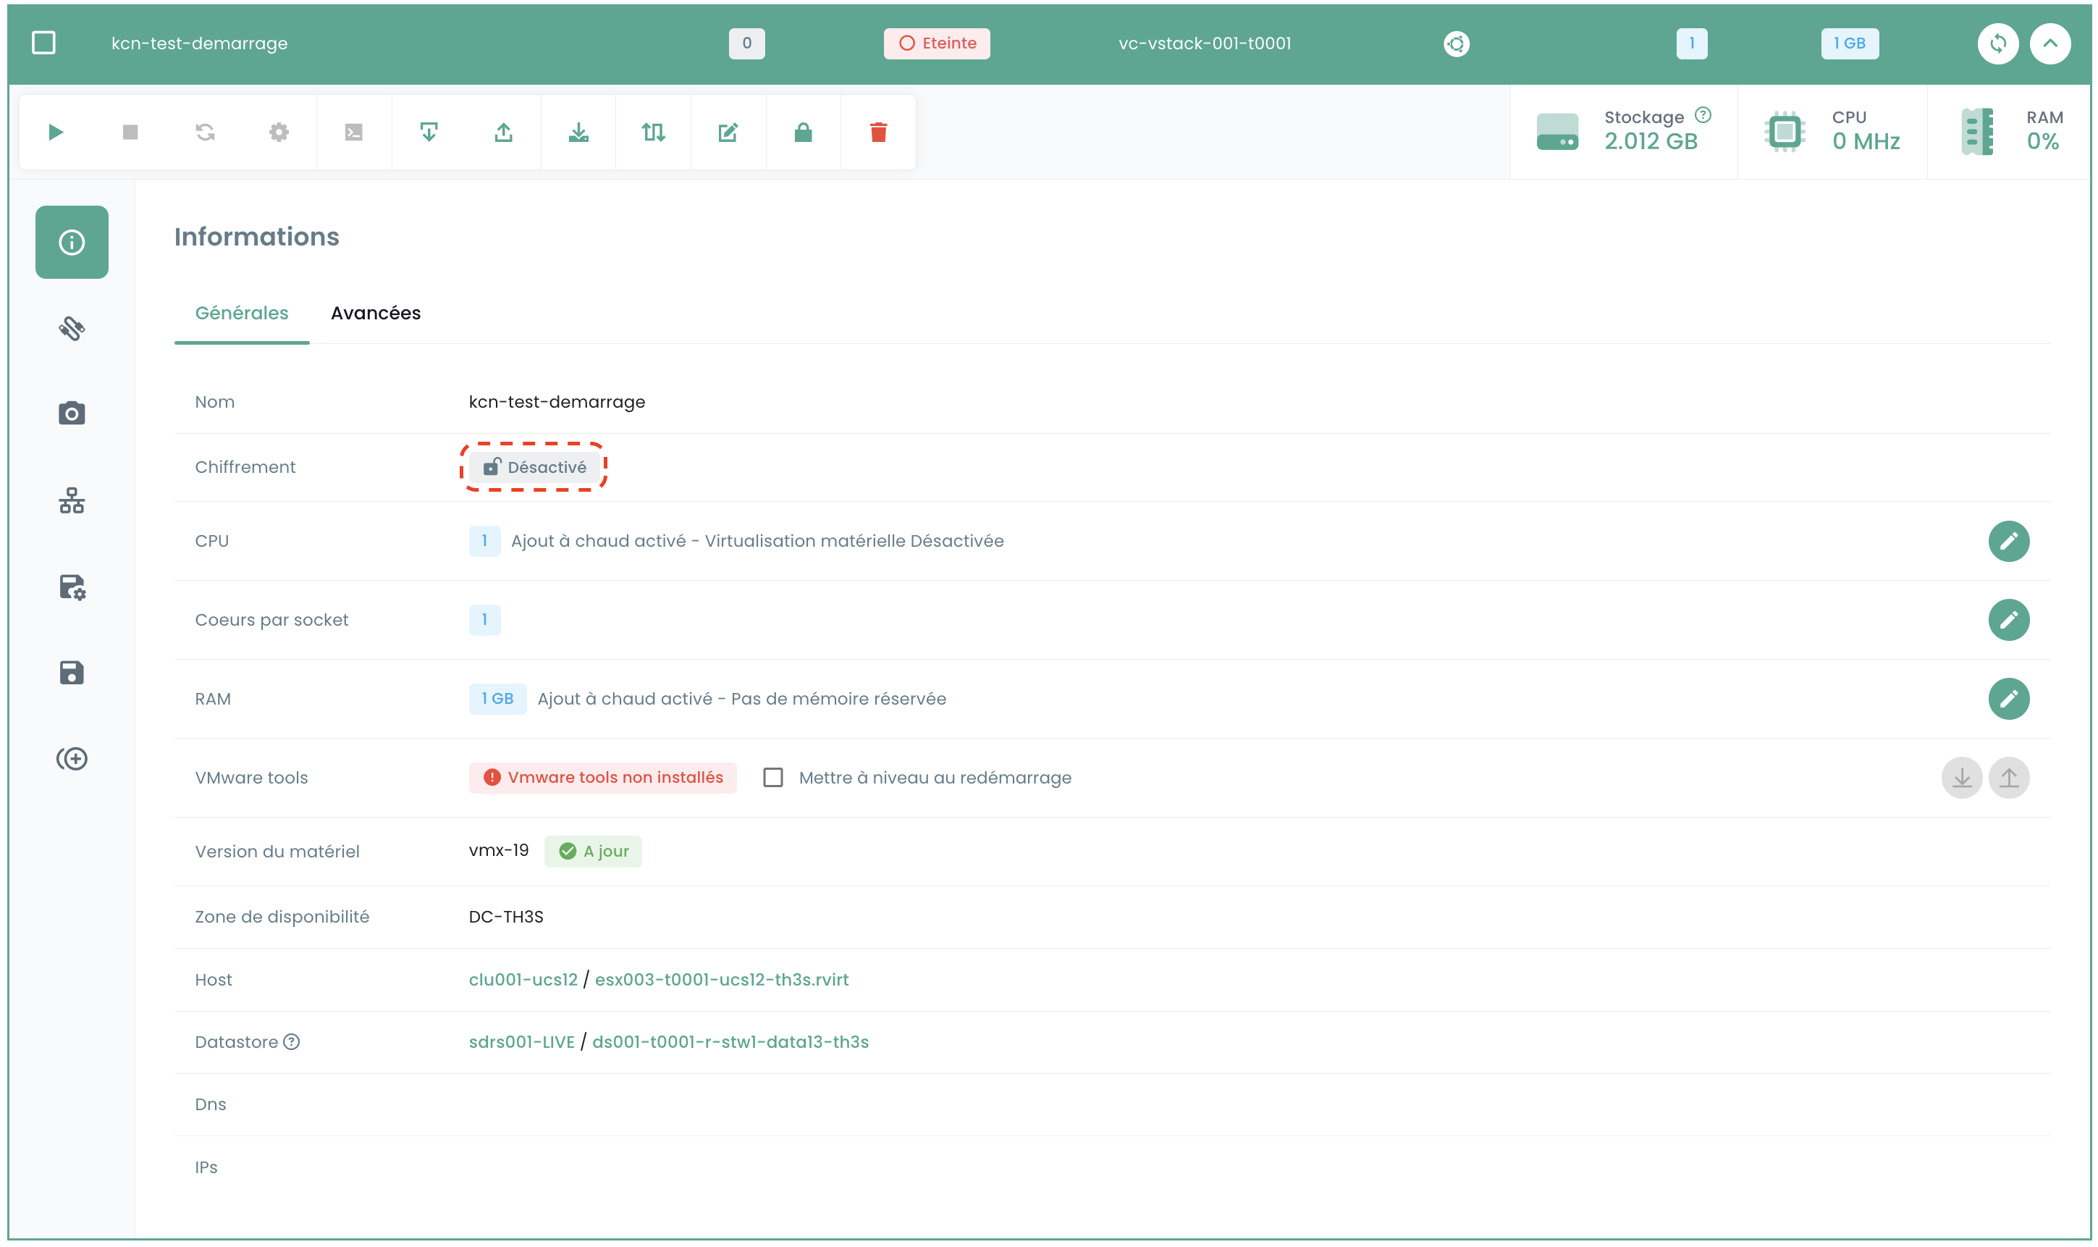2098x1247 pixels.
Task: Open the disk save sidebar icon
Action: tap(72, 672)
